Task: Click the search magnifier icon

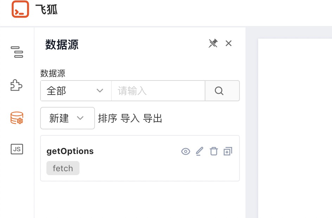Action: pos(219,90)
